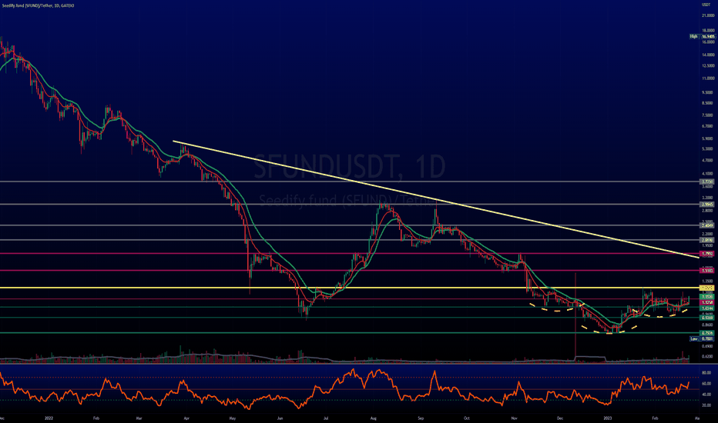The width and height of the screenshot is (718, 423).
Task: Click the 0.9388 green price line label
Action: pos(707,318)
